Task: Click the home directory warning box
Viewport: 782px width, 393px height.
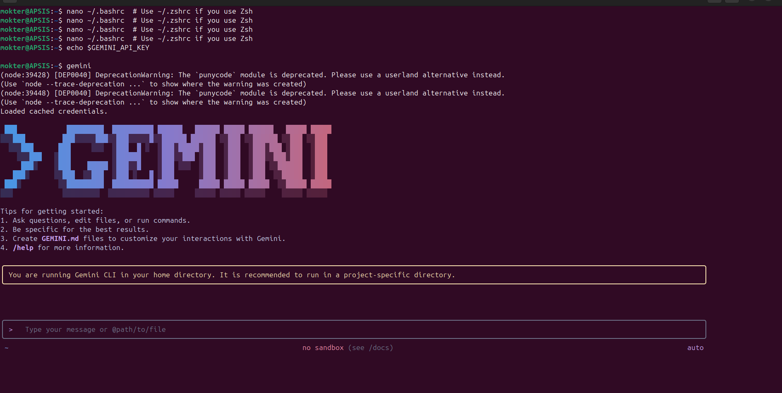Action: pyautogui.click(x=354, y=275)
